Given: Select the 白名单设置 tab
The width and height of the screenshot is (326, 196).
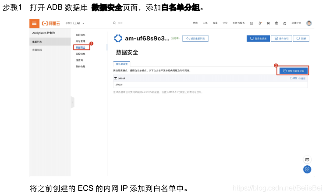Looking at the screenshot, I should click(122, 64).
